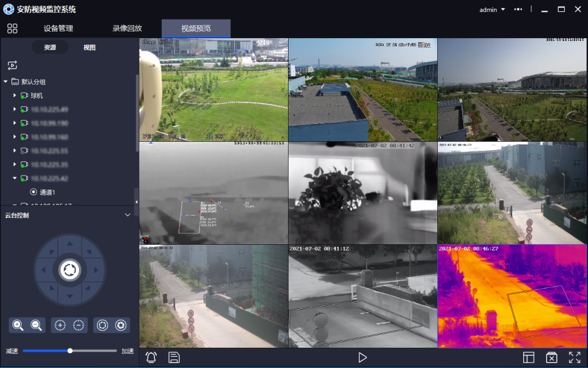Screen dimensions: 588x368
Task: Open the admin account dropdown
Action: (492, 9)
